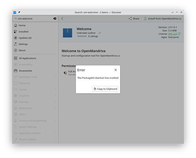Click "The PackageKit daemon has crashed" message

click(x=98, y=78)
